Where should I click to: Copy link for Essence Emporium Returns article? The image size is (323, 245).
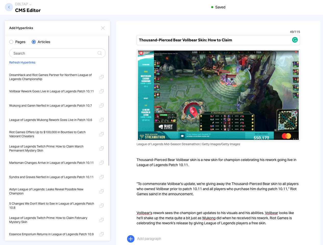102,234
